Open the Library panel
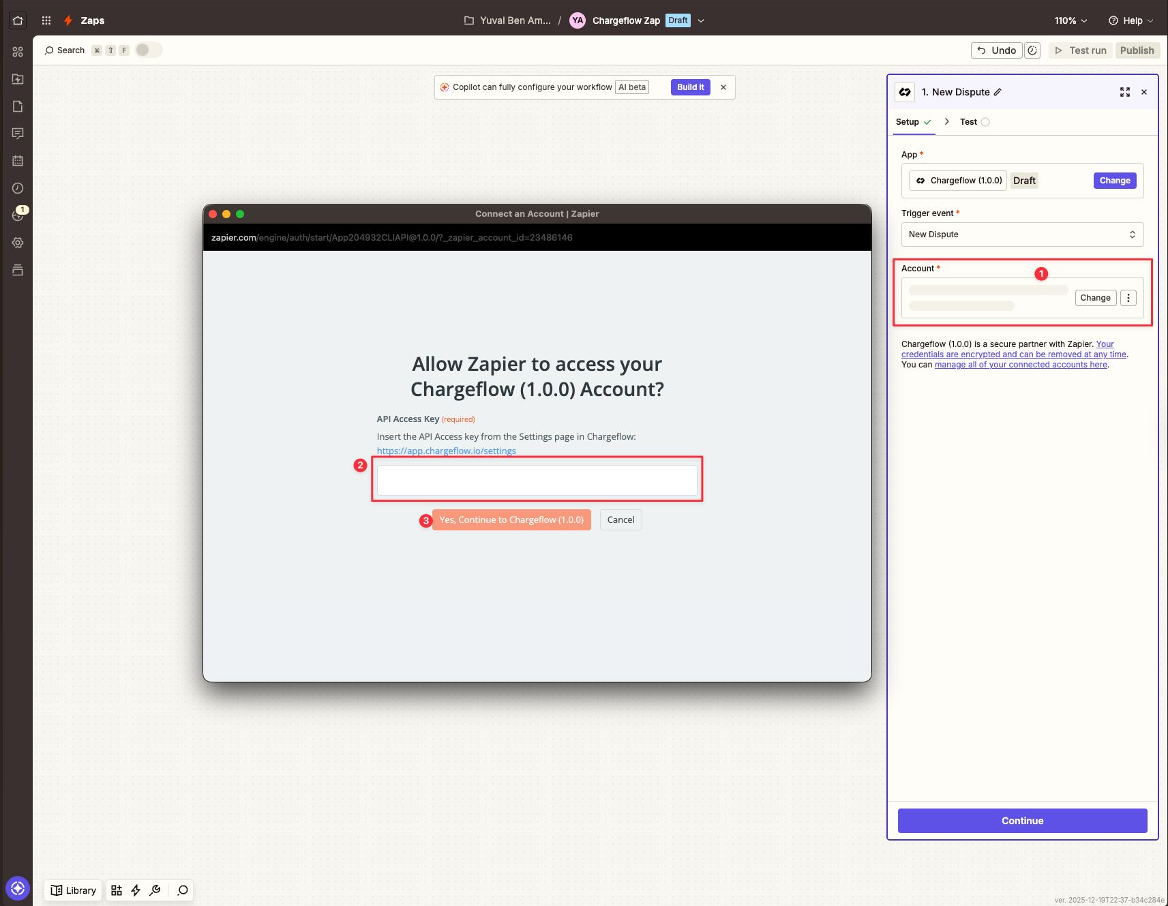This screenshot has width=1168, height=906. pyautogui.click(x=74, y=890)
